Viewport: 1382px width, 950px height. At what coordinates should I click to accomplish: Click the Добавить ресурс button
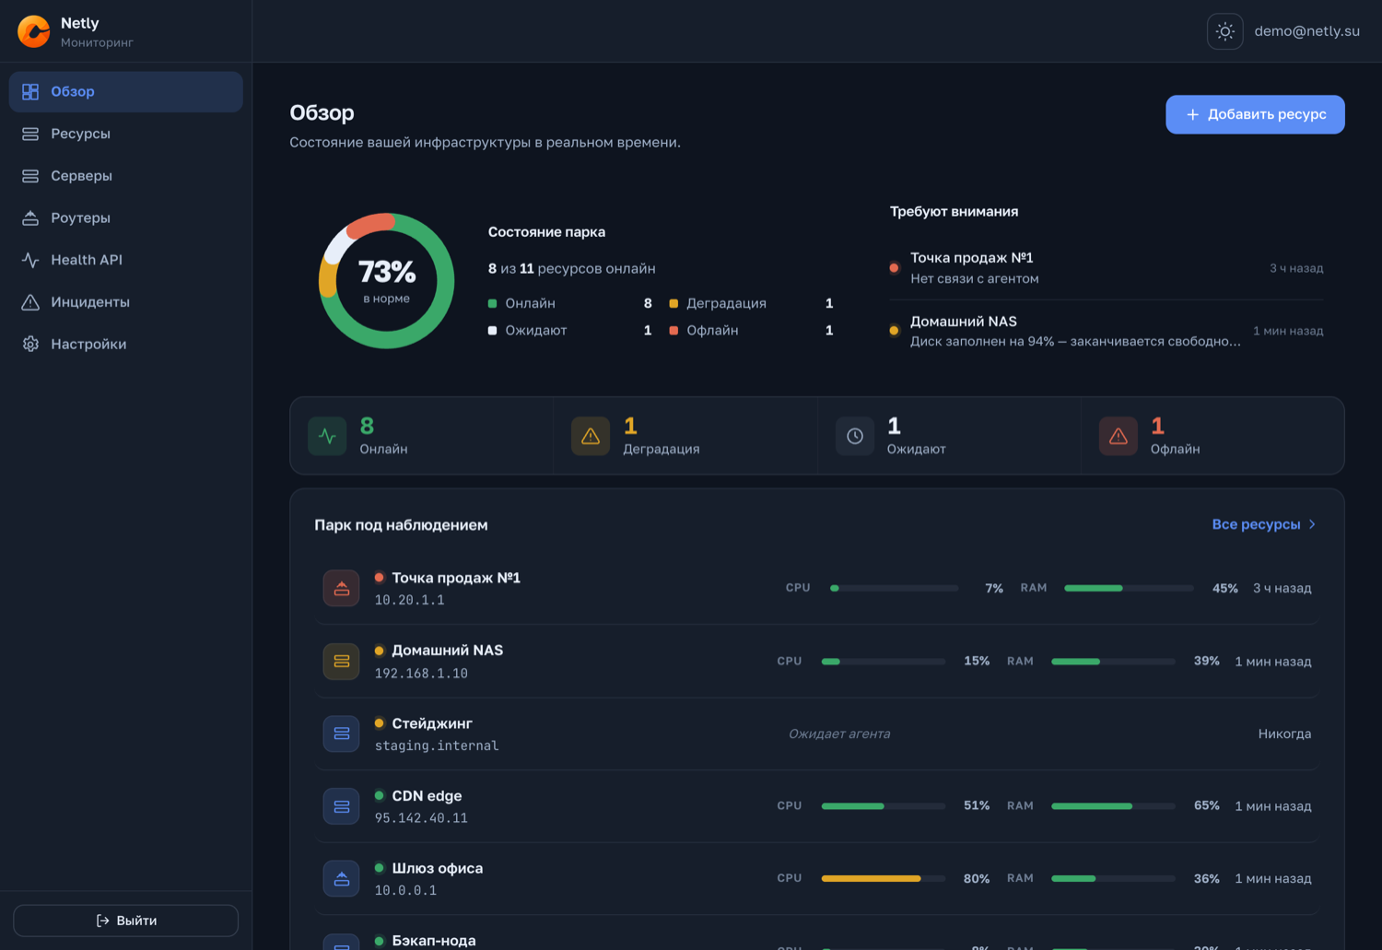point(1255,114)
